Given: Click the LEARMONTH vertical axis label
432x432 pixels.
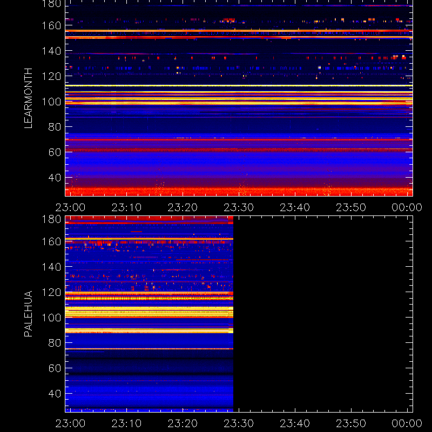Looking at the screenshot, I should (x=29, y=98).
